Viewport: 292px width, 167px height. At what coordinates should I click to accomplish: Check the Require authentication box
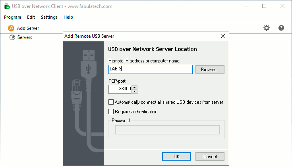pyautogui.click(x=111, y=112)
